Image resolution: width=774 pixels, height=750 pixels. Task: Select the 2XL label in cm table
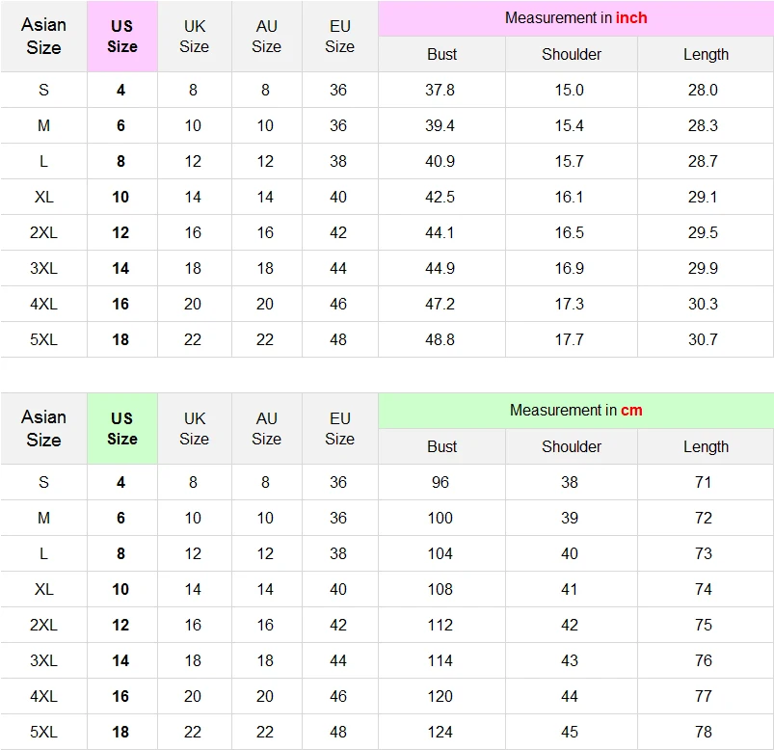43,625
